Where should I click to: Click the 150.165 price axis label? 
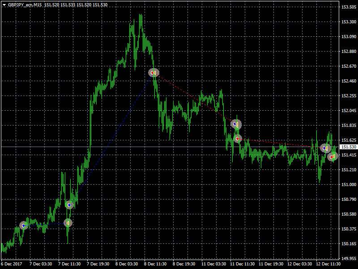(x=349, y=244)
